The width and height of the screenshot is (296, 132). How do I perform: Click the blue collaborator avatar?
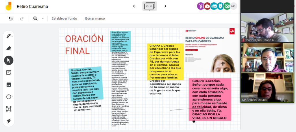(x=220, y=6)
